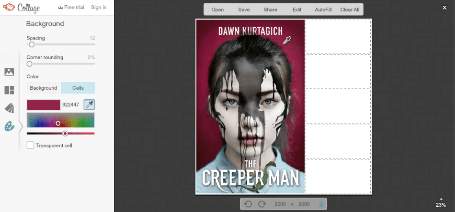Click Save in the top toolbar

[x=244, y=10]
